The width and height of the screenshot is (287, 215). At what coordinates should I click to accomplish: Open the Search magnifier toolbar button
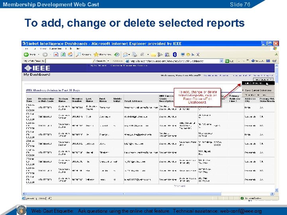click(x=83, y=55)
